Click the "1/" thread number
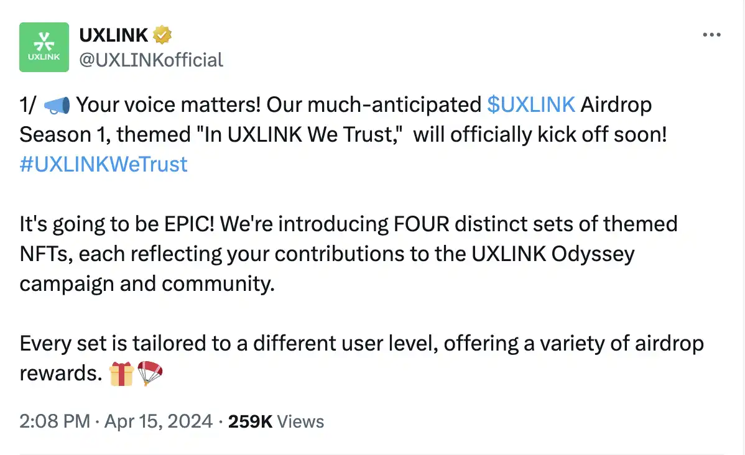Image resolution: width=745 pixels, height=455 pixels. 28,104
